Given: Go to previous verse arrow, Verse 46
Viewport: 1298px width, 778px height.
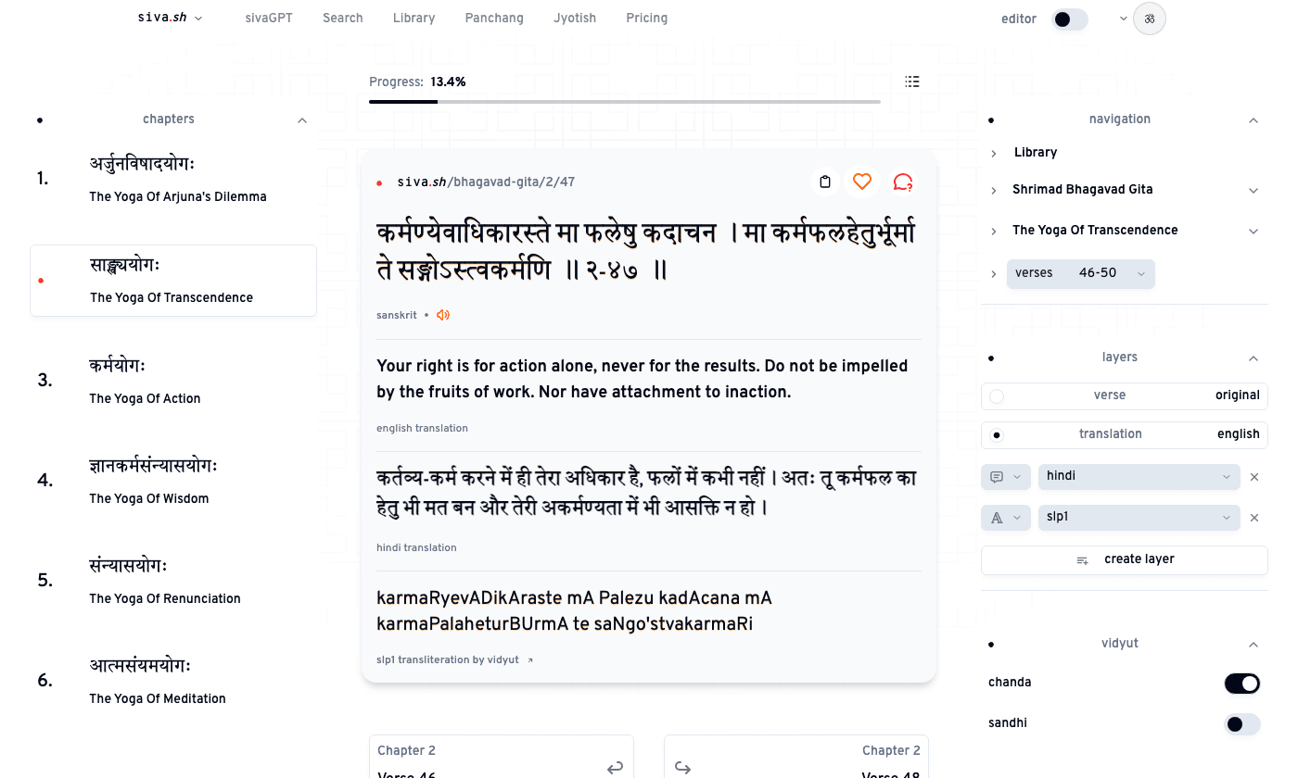Looking at the screenshot, I should click(x=615, y=767).
